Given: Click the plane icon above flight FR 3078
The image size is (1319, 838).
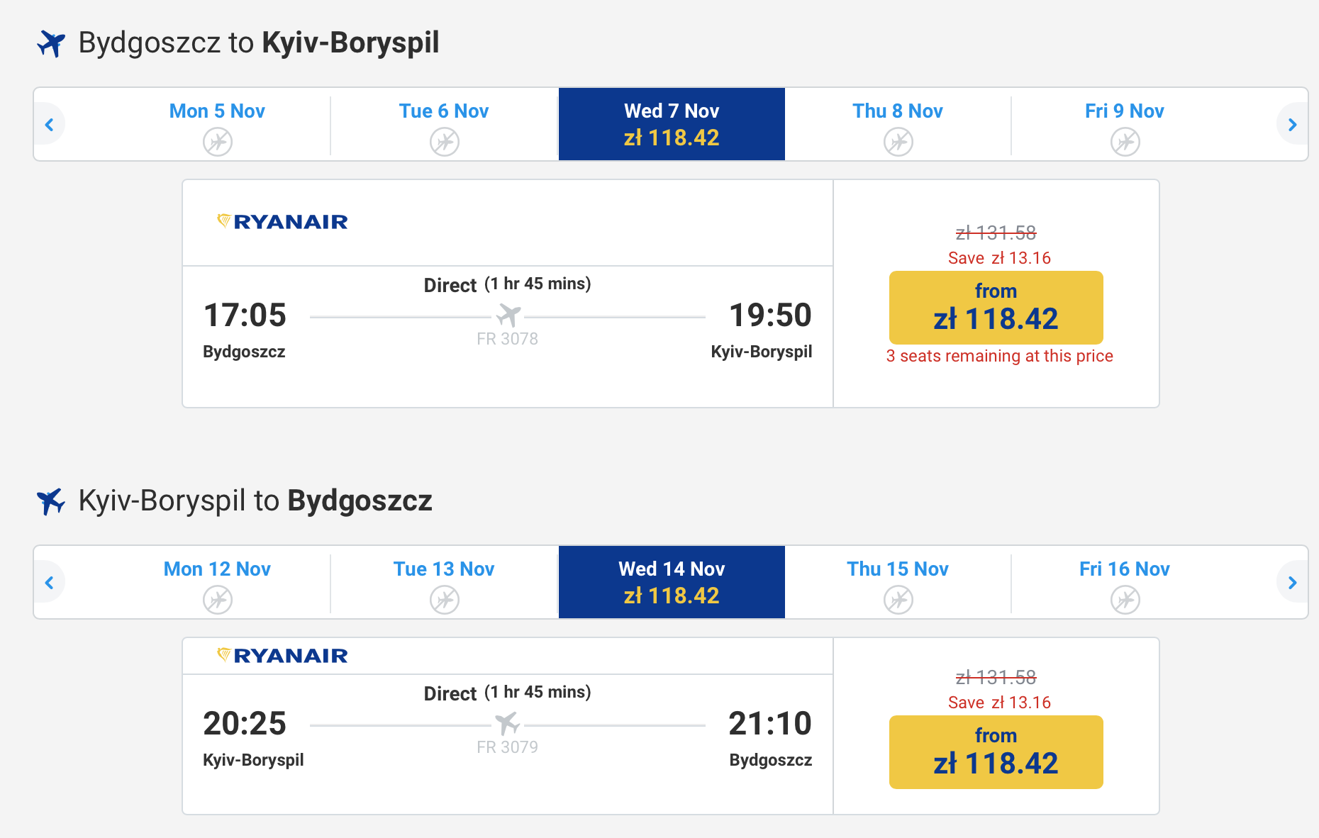Looking at the screenshot, I should click(508, 315).
